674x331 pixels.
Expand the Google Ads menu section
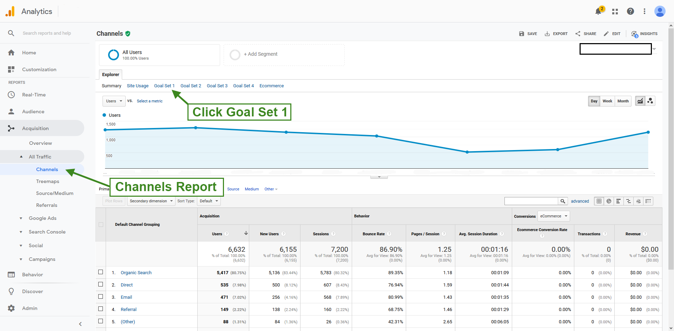[42, 218]
